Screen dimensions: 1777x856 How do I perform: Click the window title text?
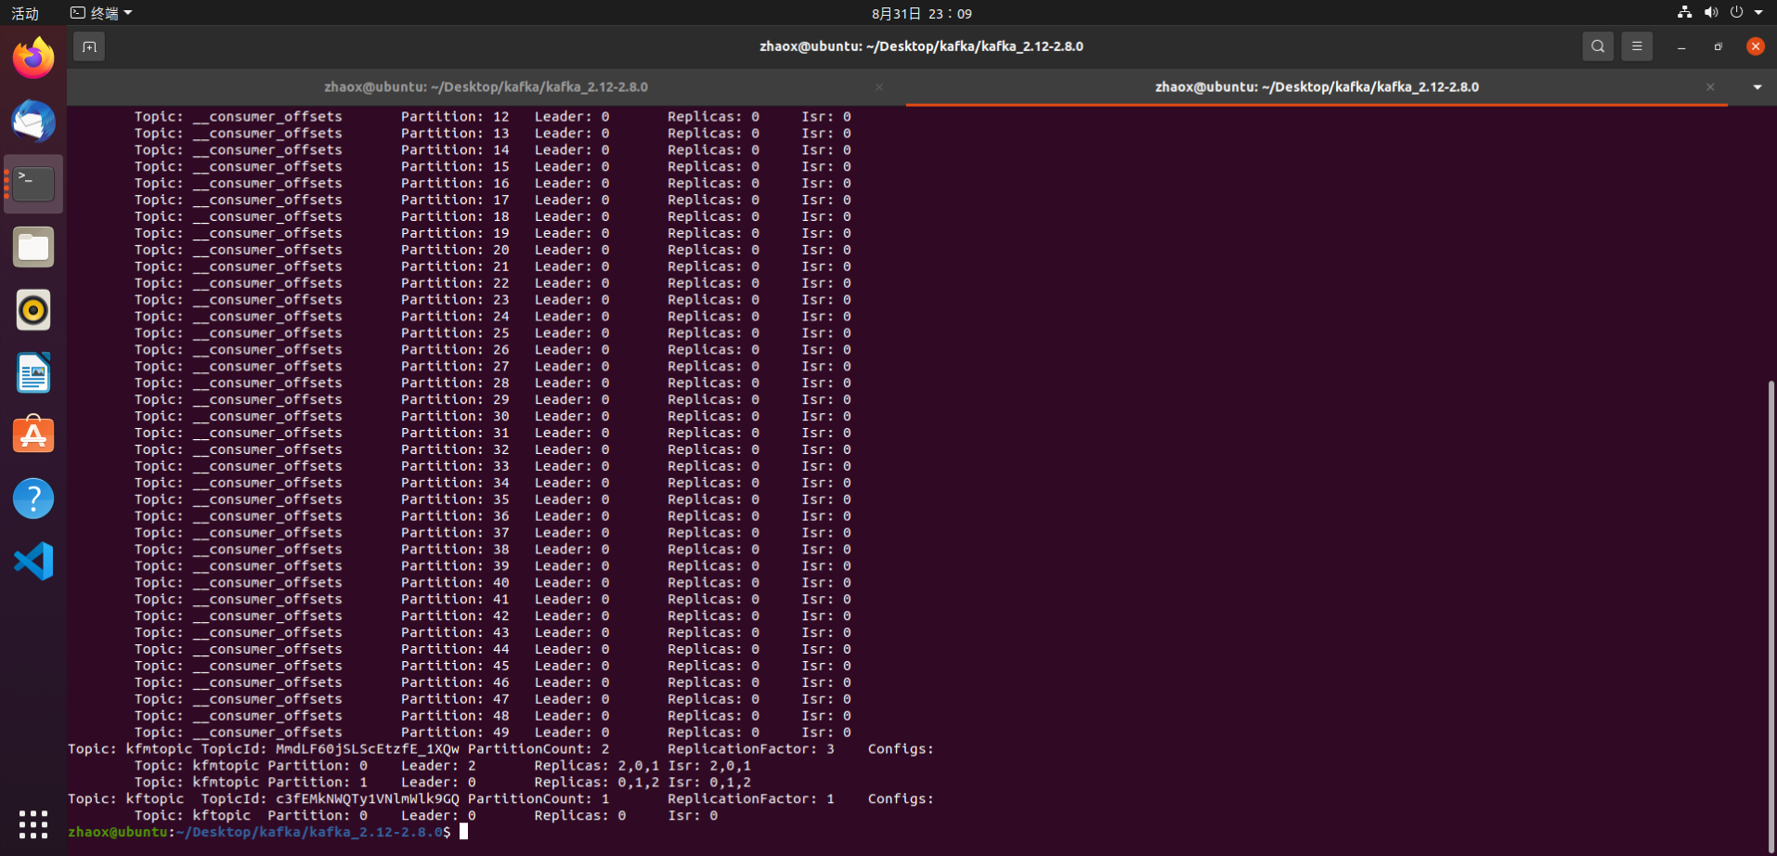tap(921, 46)
